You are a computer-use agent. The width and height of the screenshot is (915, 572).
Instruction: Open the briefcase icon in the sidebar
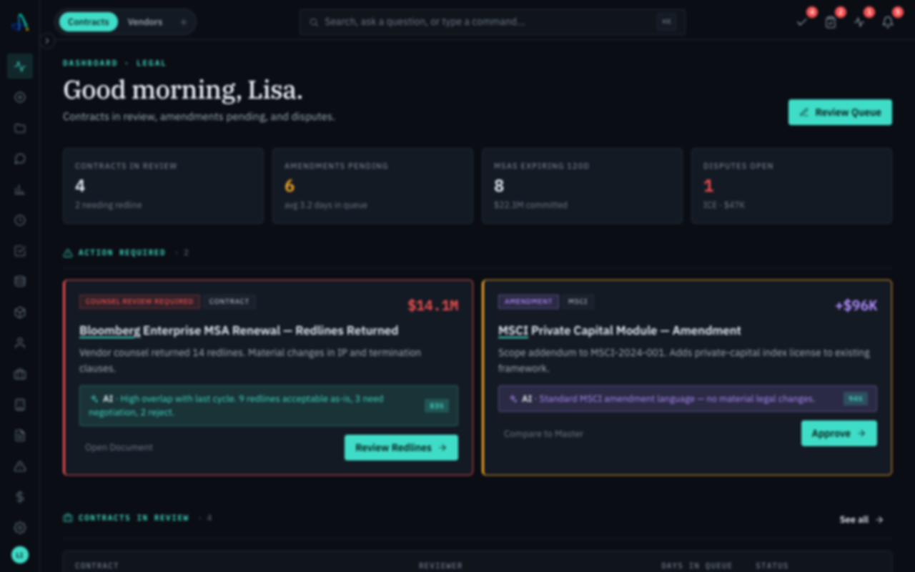point(20,374)
